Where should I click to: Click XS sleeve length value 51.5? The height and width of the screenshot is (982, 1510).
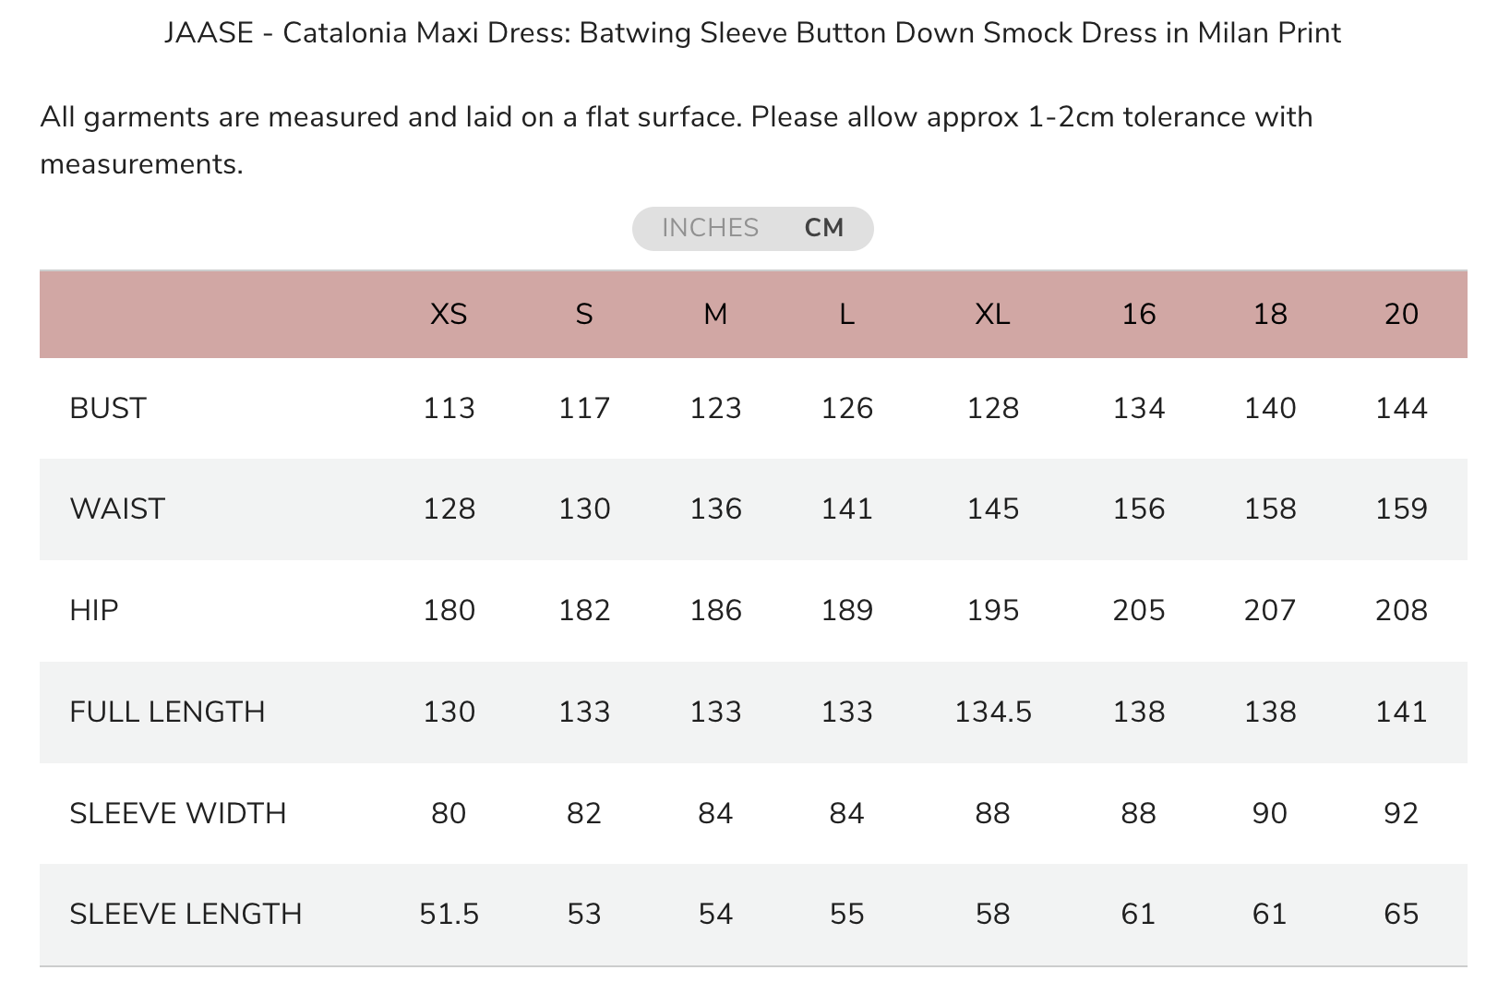tap(449, 914)
